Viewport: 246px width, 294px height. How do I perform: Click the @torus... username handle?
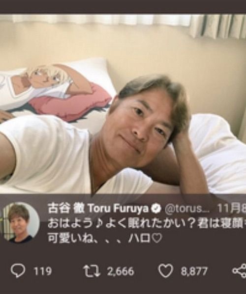[x=187, y=209]
